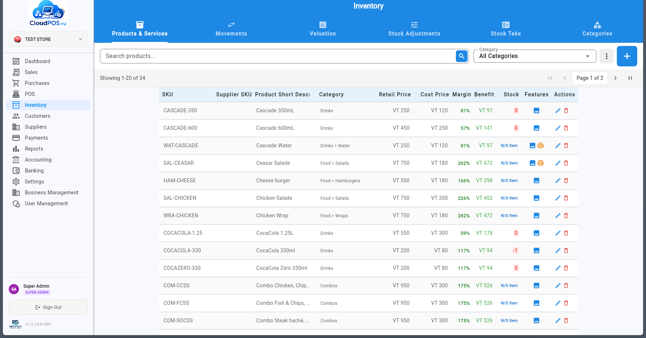Screen dimensions: 646x338
Task: Switch to Stock Take tab
Action: pyautogui.click(x=506, y=29)
